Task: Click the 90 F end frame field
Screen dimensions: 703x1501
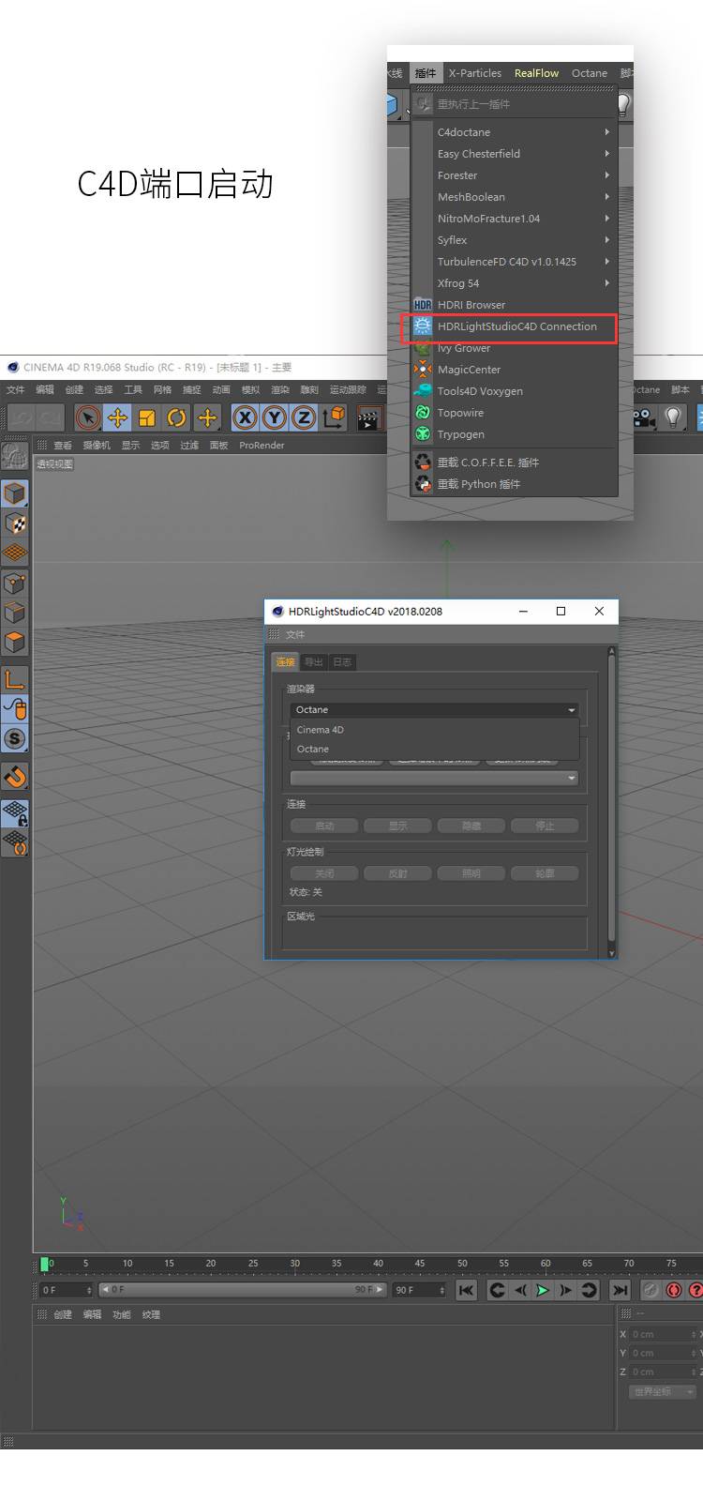Action: [419, 1290]
